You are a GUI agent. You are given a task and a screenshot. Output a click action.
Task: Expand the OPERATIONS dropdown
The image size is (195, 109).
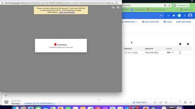[129, 22]
